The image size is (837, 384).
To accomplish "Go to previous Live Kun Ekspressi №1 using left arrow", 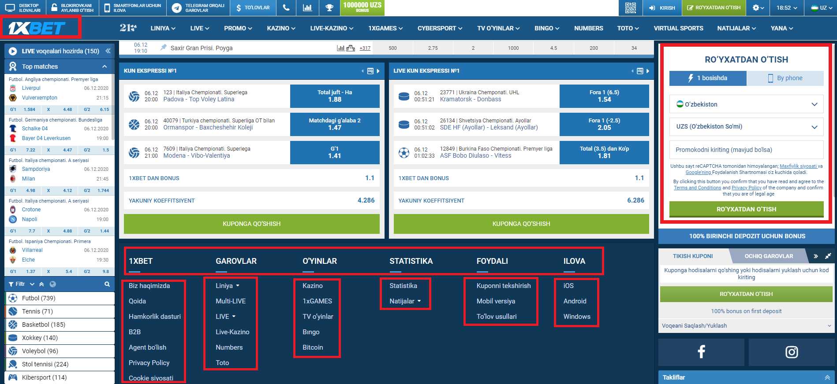I will click(x=632, y=71).
